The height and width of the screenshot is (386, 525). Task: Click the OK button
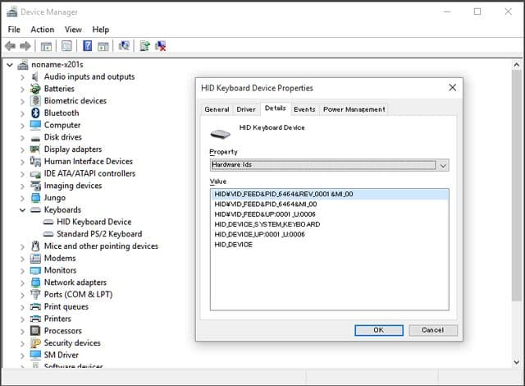pyautogui.click(x=378, y=330)
